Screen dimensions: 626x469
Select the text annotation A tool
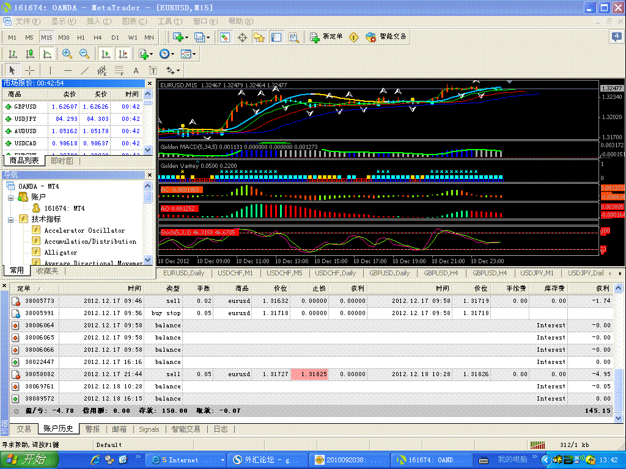136,70
